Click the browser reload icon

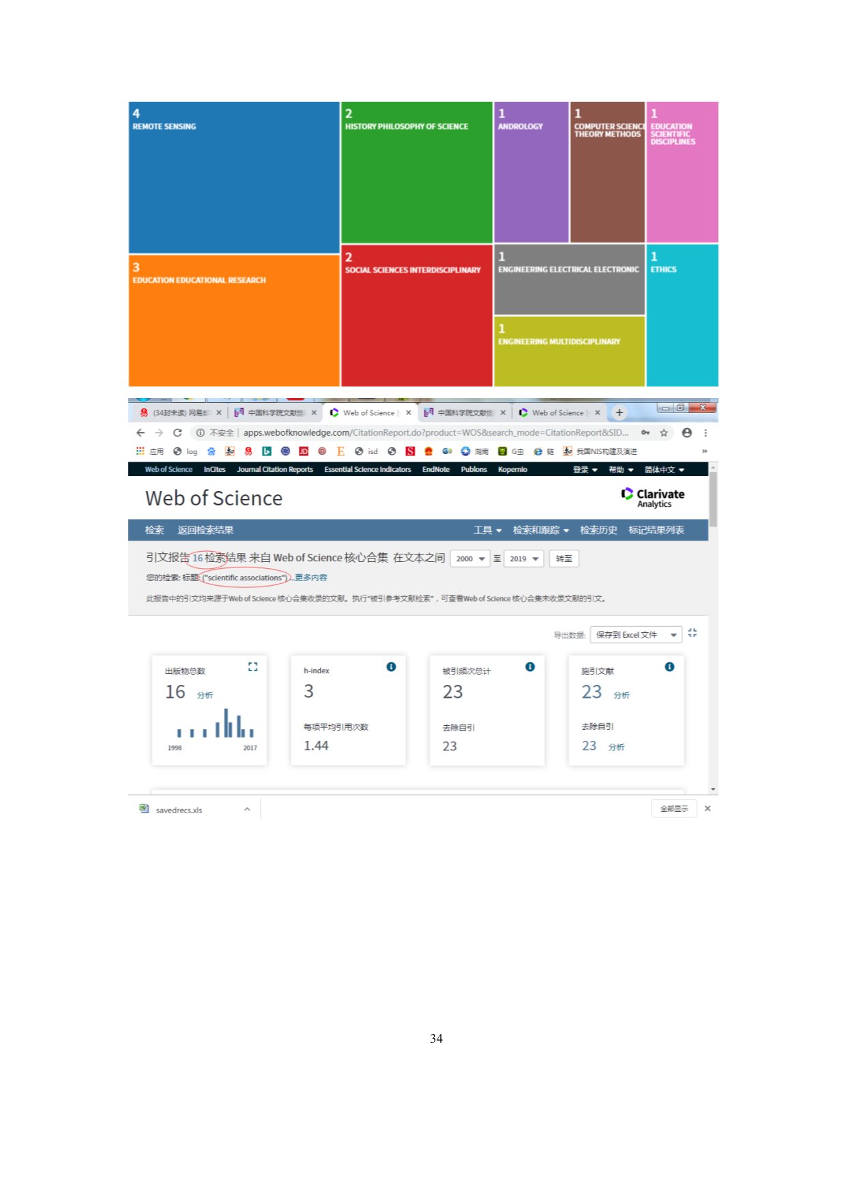click(x=177, y=433)
